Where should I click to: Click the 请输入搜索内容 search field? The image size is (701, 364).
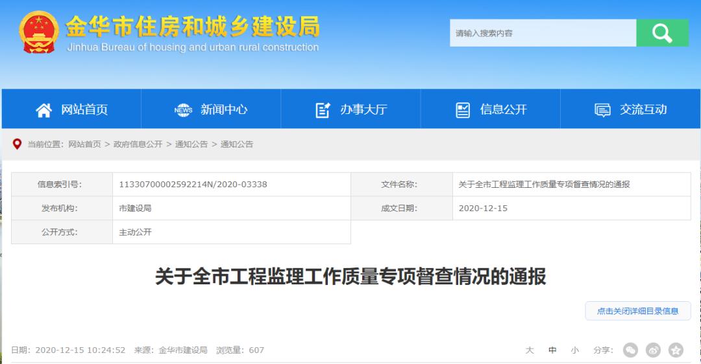pos(542,33)
